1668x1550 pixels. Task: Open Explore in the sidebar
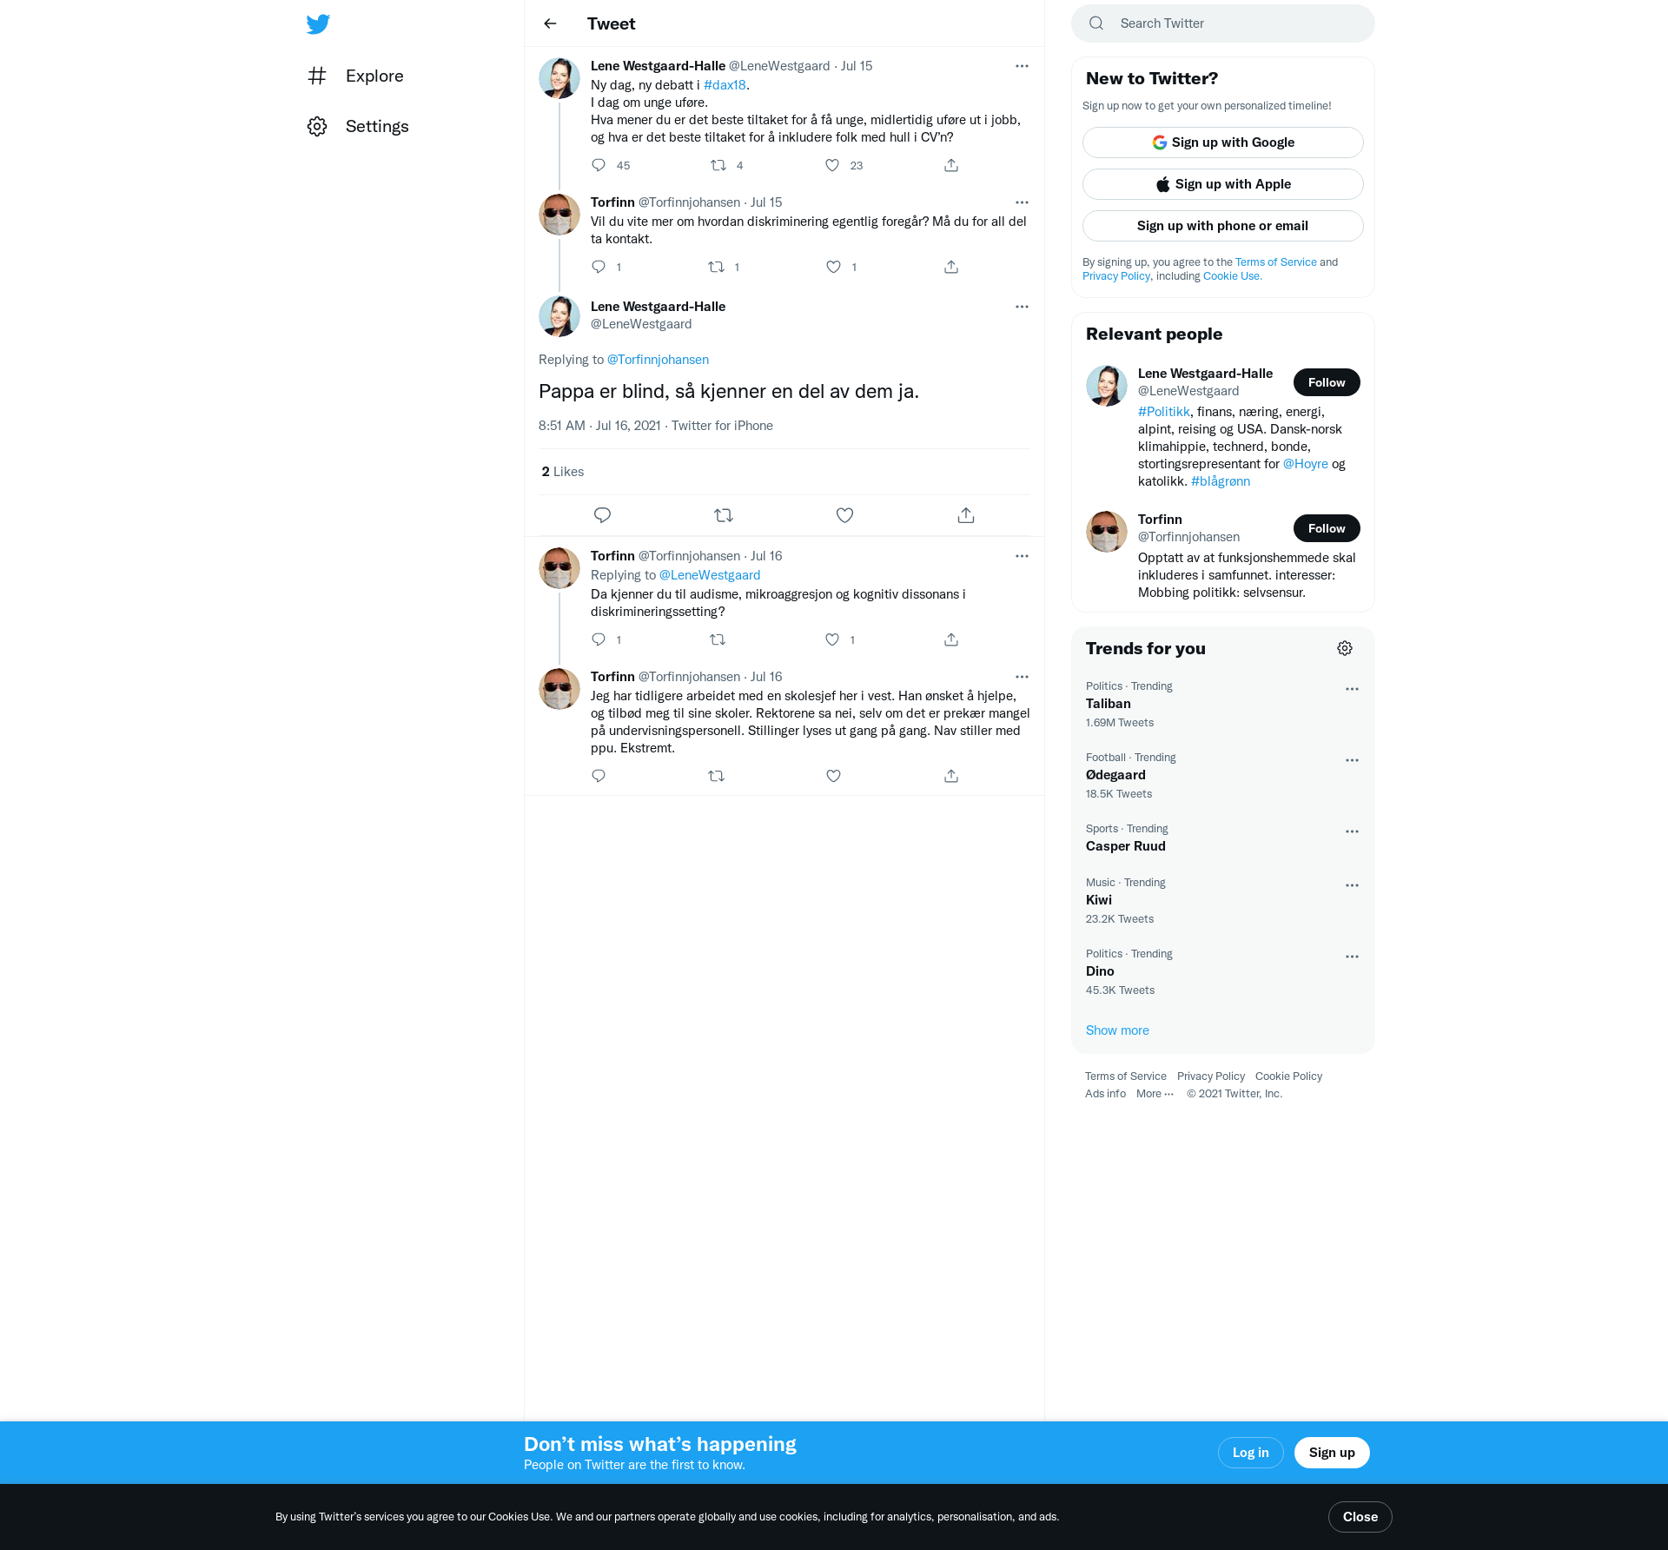pyautogui.click(x=356, y=76)
